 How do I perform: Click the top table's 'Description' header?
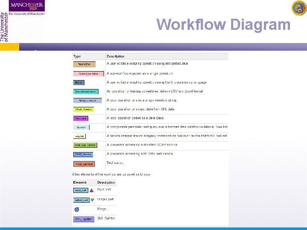tap(116, 57)
